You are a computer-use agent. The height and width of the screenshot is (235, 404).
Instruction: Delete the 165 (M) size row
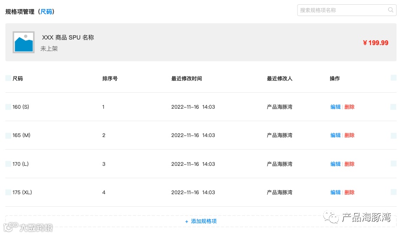coord(349,135)
